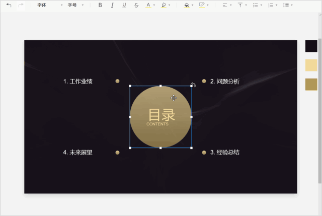Expand the bulleted list dropdown arrow

(261, 5)
